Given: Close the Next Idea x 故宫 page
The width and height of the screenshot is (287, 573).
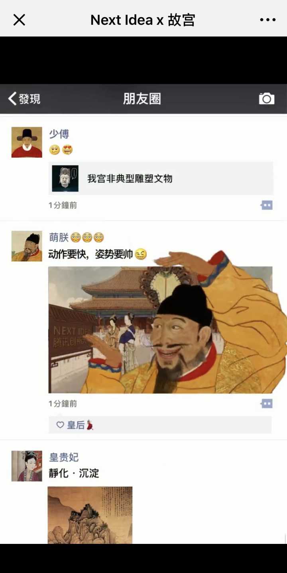Looking at the screenshot, I should 19,20.
